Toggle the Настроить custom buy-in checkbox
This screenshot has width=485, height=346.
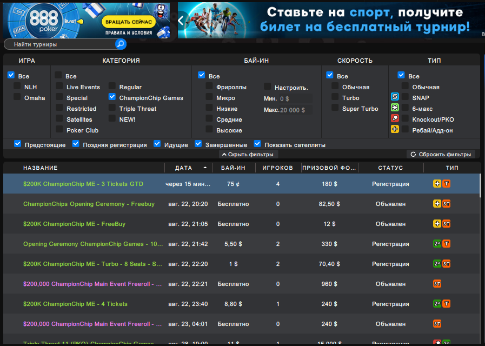(x=268, y=86)
